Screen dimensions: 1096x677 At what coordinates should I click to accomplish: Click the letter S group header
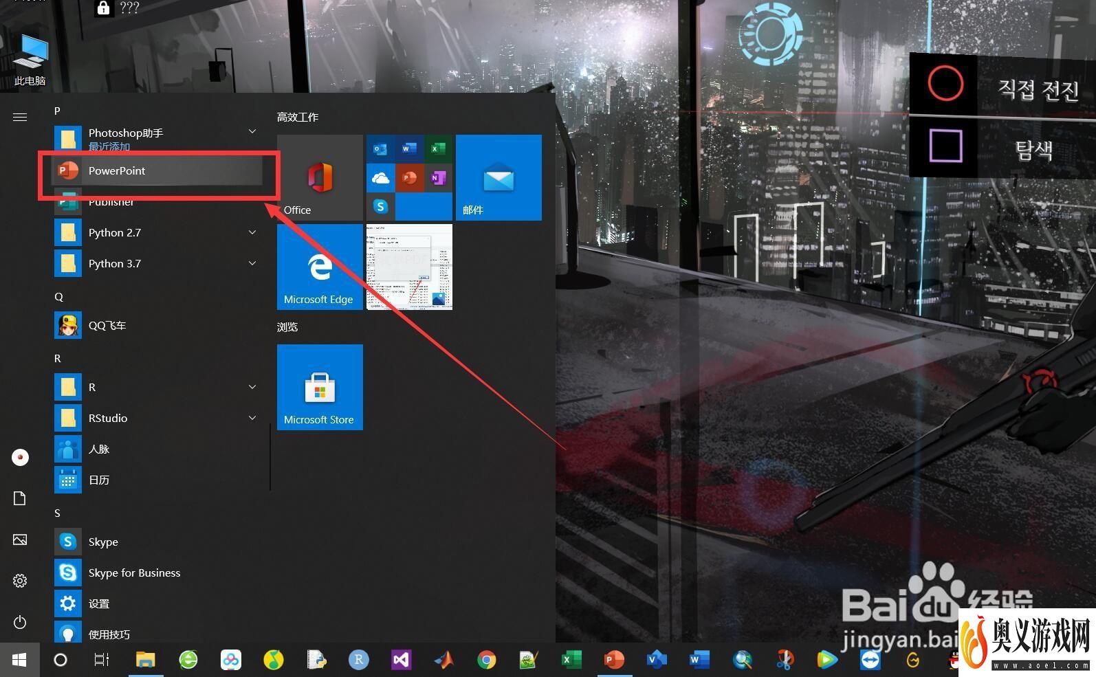point(57,513)
